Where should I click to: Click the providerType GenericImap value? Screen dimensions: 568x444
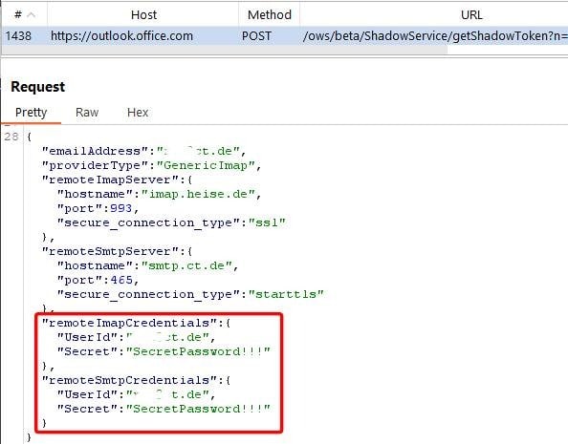coord(206,165)
